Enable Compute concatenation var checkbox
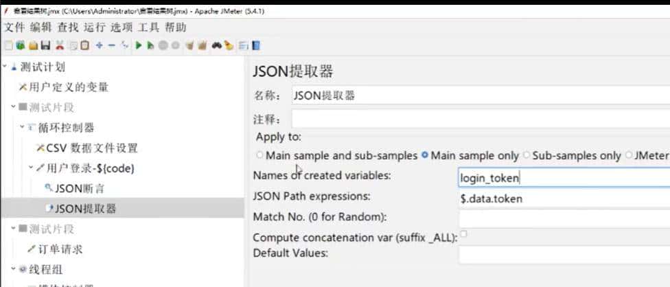 [463, 234]
